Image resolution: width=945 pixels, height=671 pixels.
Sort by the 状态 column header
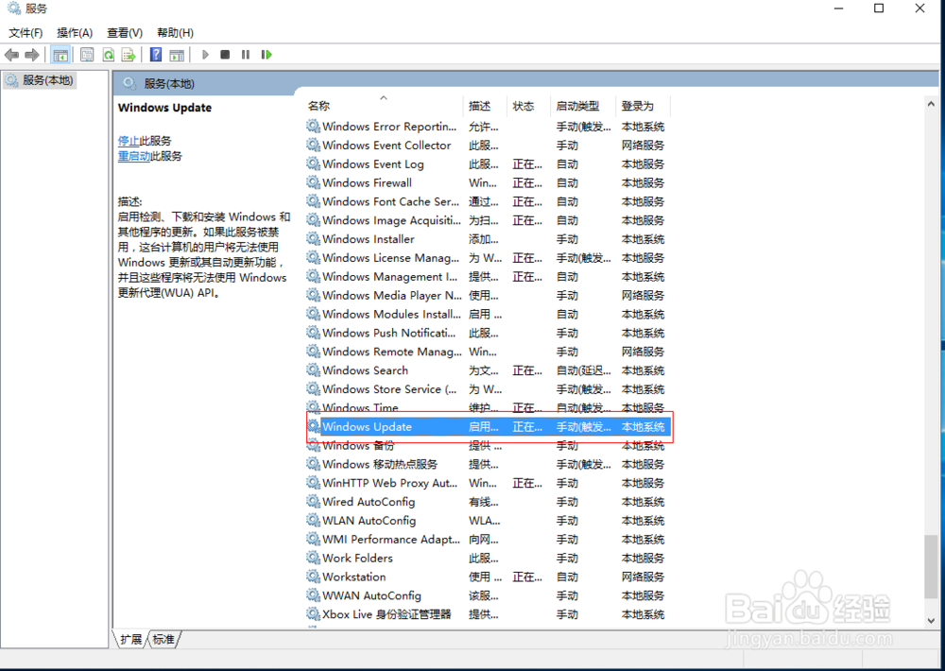[528, 106]
